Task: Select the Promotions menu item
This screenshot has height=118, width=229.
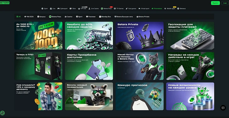Action: tap(157, 8)
